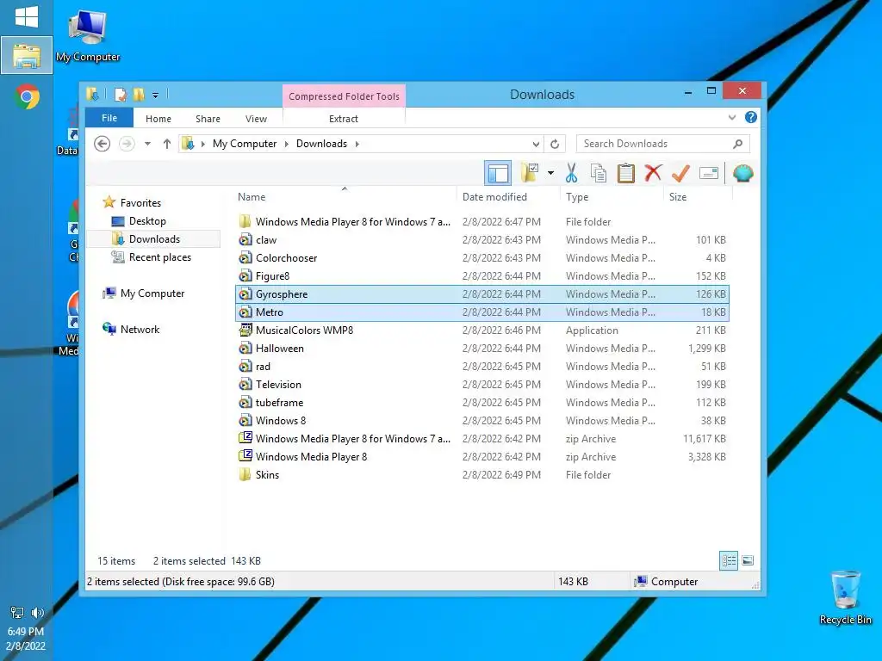Screen dimensions: 882x661
Task: Click the volume speaker tray icon
Action: (x=37, y=612)
